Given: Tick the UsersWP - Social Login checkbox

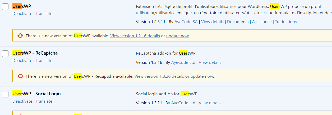Looking at the screenshot, I should coord(5,94).
